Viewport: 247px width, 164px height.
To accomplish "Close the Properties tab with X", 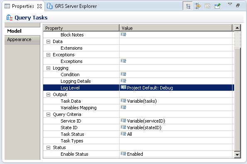I will 39,6.
